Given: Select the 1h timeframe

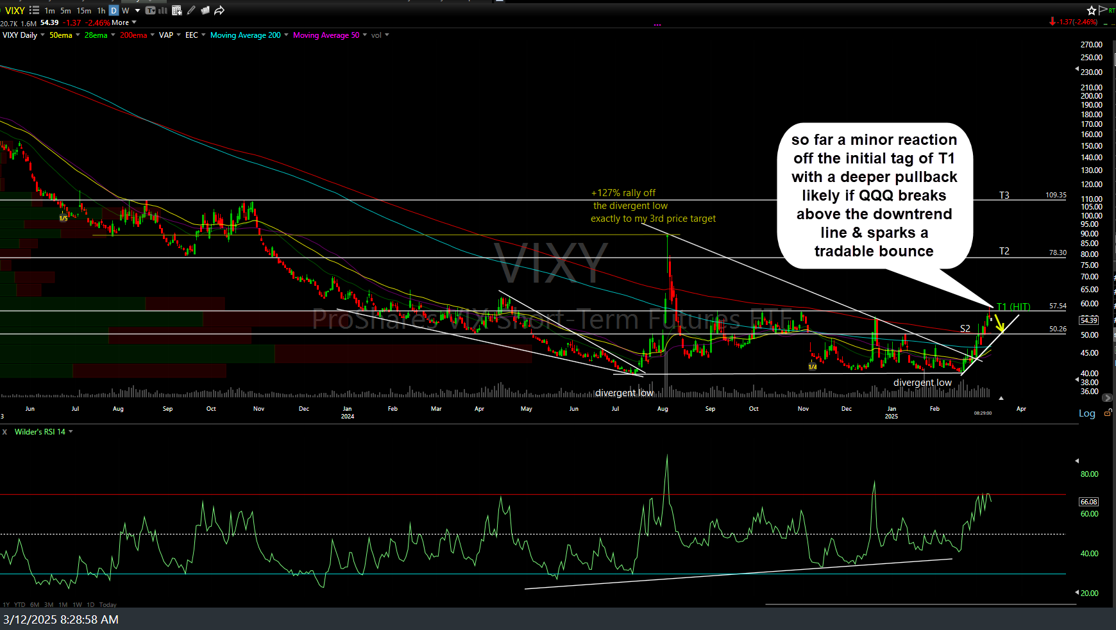Looking at the screenshot, I should coord(101,10).
